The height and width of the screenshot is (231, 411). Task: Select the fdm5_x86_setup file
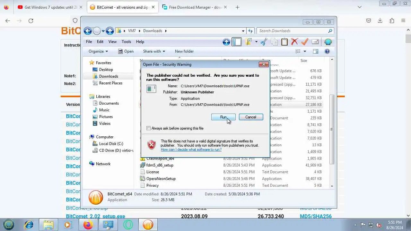(x=160, y=165)
